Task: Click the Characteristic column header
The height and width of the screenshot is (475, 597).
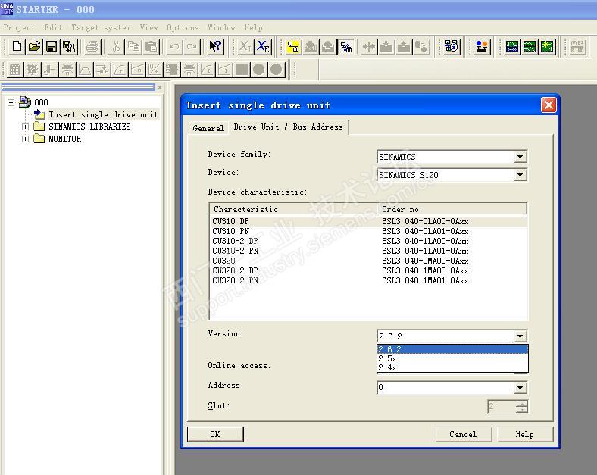Action: 293,209
